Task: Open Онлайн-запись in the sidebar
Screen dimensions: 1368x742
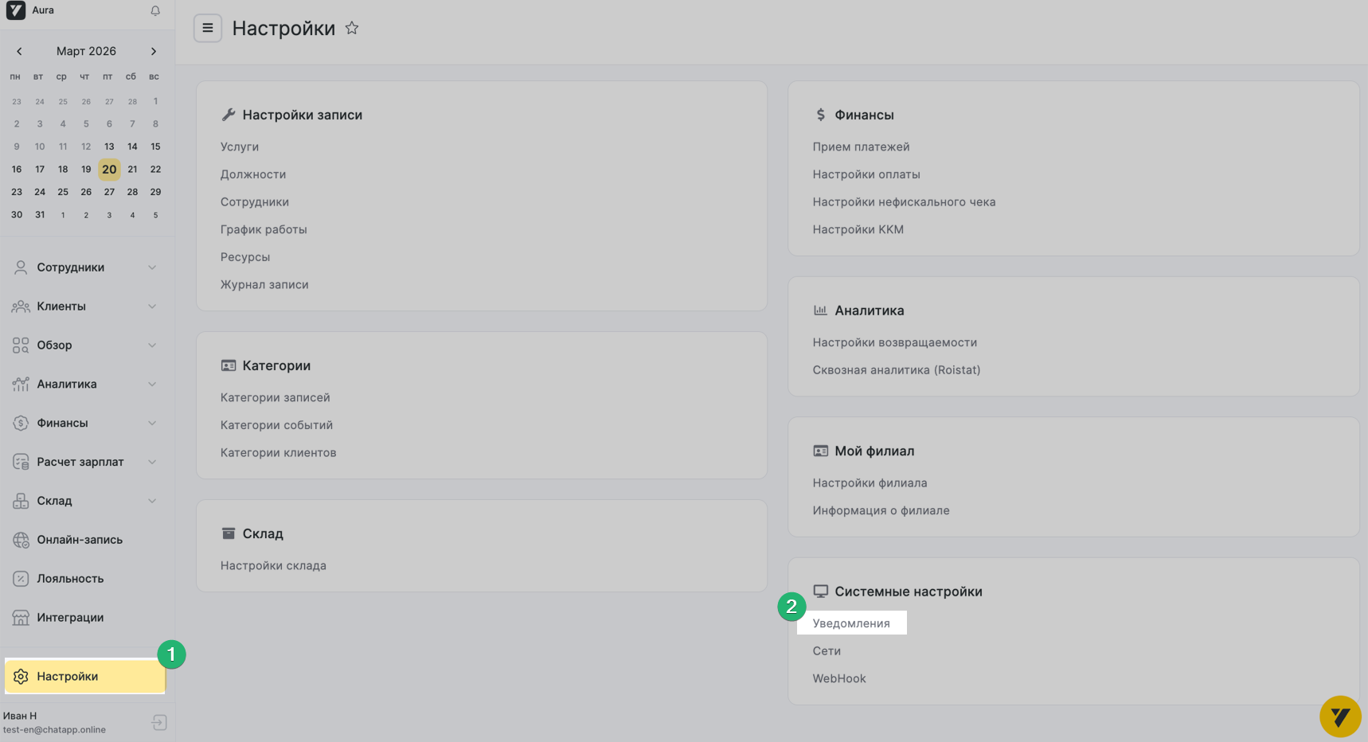Action: click(x=80, y=540)
